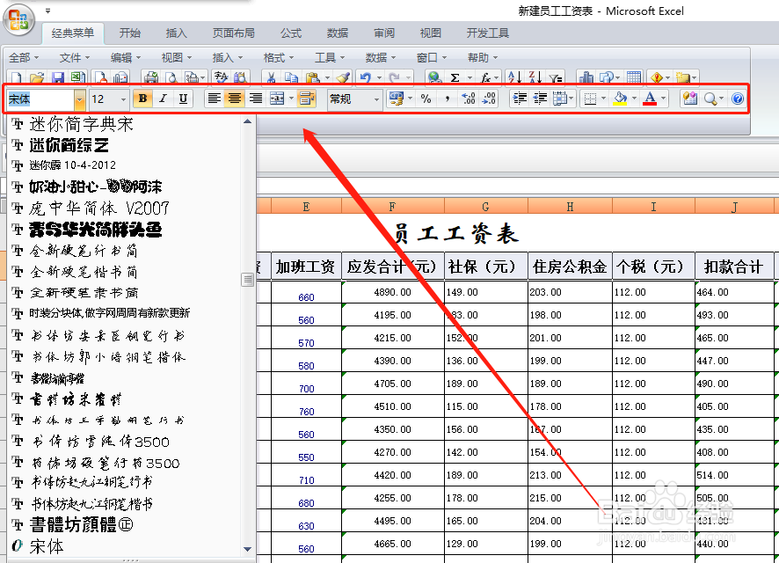Align text left
The width and height of the screenshot is (779, 563).
point(215,99)
